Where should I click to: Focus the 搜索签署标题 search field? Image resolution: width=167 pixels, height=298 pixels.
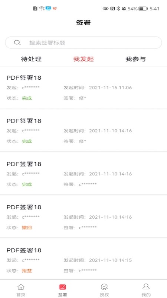[x=83, y=42]
